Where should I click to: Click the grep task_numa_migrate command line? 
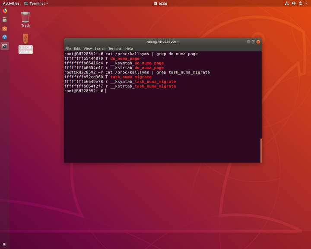click(137, 73)
